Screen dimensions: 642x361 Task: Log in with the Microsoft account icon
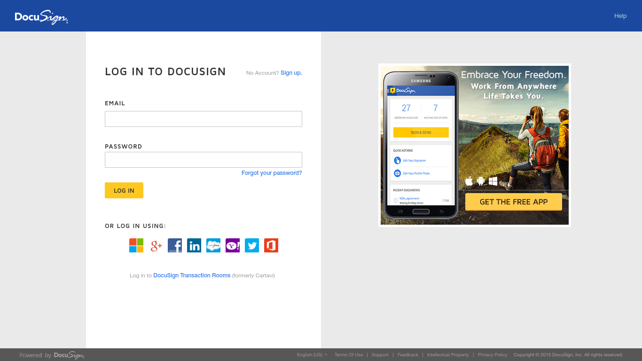pos(136,245)
